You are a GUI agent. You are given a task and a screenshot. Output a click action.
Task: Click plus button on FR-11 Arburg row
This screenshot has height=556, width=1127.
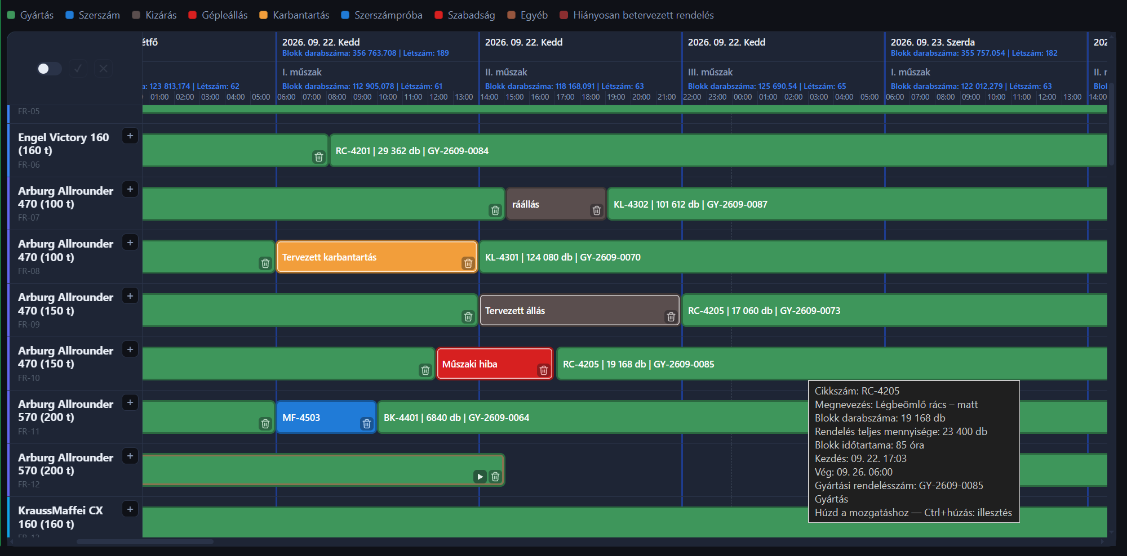tap(130, 402)
